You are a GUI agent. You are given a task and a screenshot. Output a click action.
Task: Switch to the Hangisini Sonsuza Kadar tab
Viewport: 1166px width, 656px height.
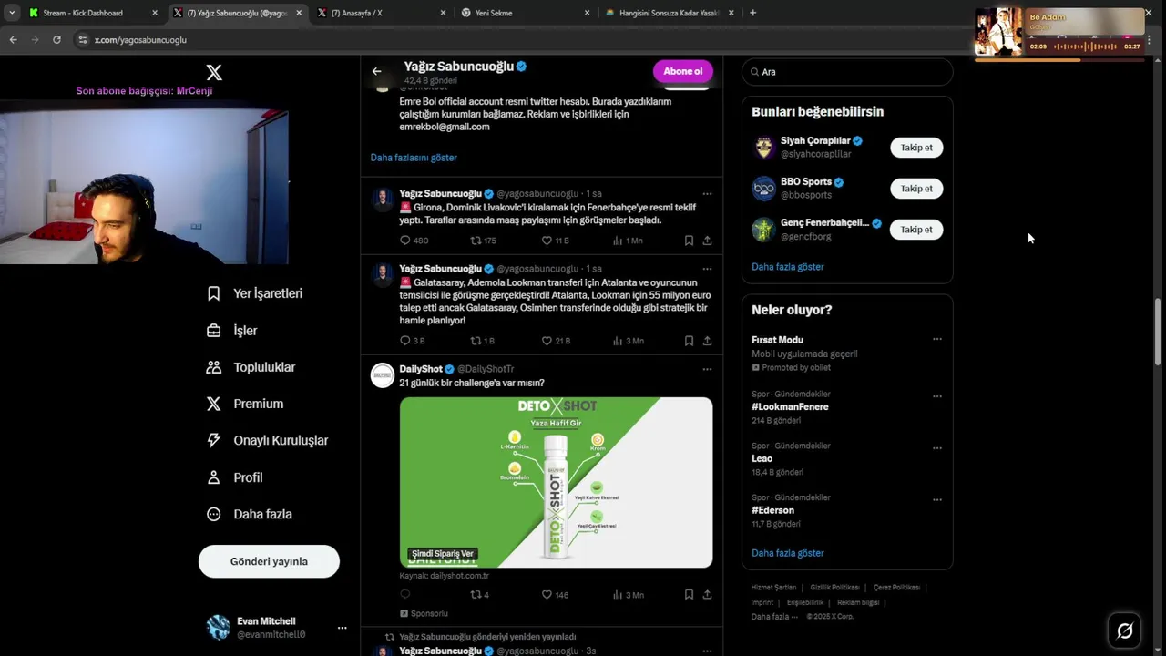click(x=670, y=13)
